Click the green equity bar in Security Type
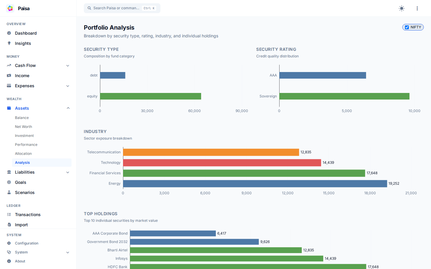The image size is (431, 269). pyautogui.click(x=151, y=96)
